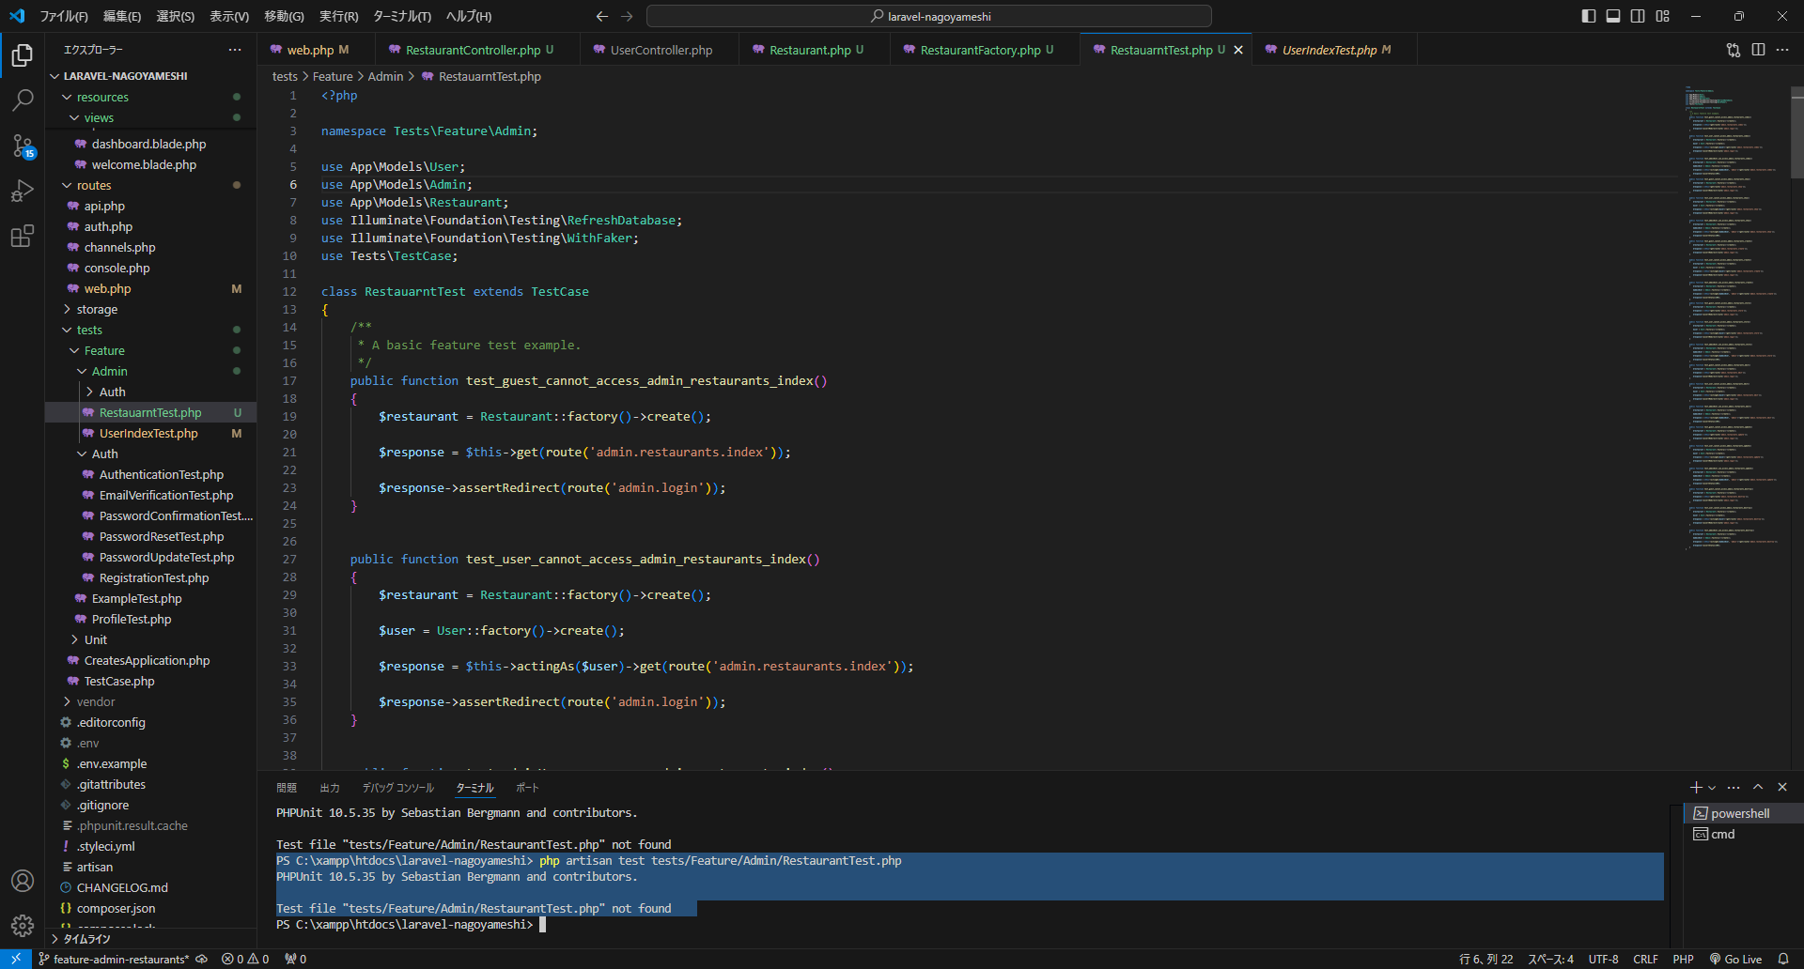Open the ターミナル menu in menu bar
This screenshot has width=1804, height=969.
[x=401, y=16]
